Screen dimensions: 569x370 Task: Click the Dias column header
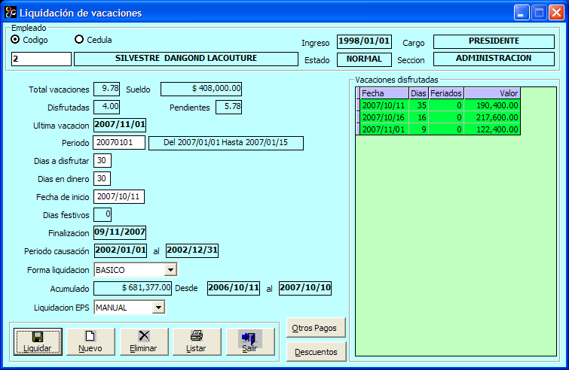point(418,93)
